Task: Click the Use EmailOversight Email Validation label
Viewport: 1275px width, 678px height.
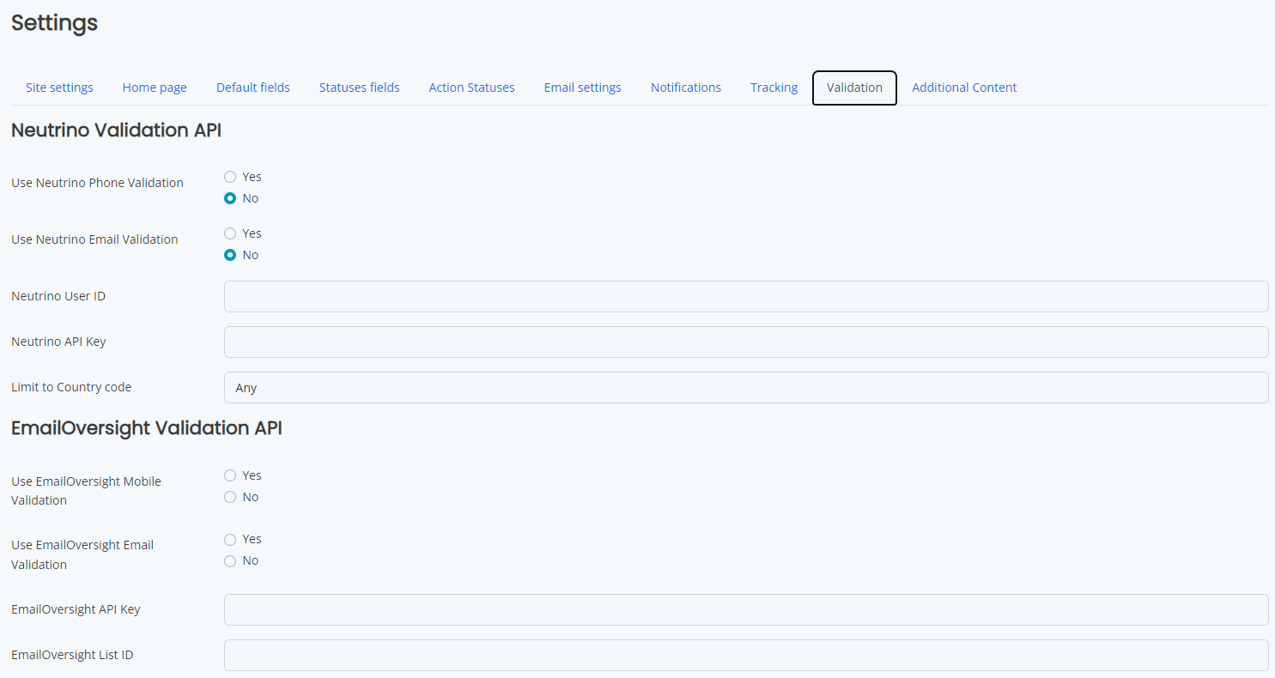Action: point(82,554)
